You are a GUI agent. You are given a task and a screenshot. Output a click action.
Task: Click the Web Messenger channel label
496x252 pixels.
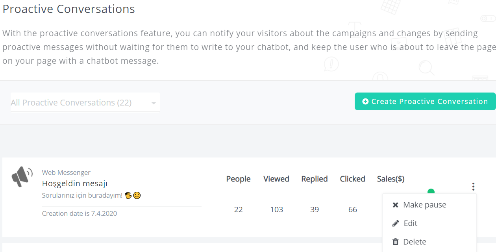pos(66,172)
